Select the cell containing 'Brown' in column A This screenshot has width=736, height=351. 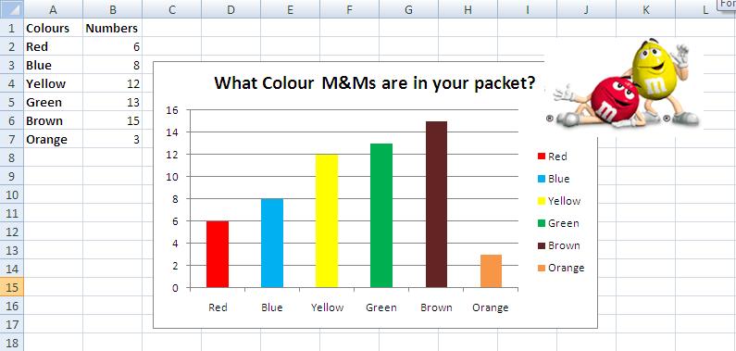click(x=54, y=120)
